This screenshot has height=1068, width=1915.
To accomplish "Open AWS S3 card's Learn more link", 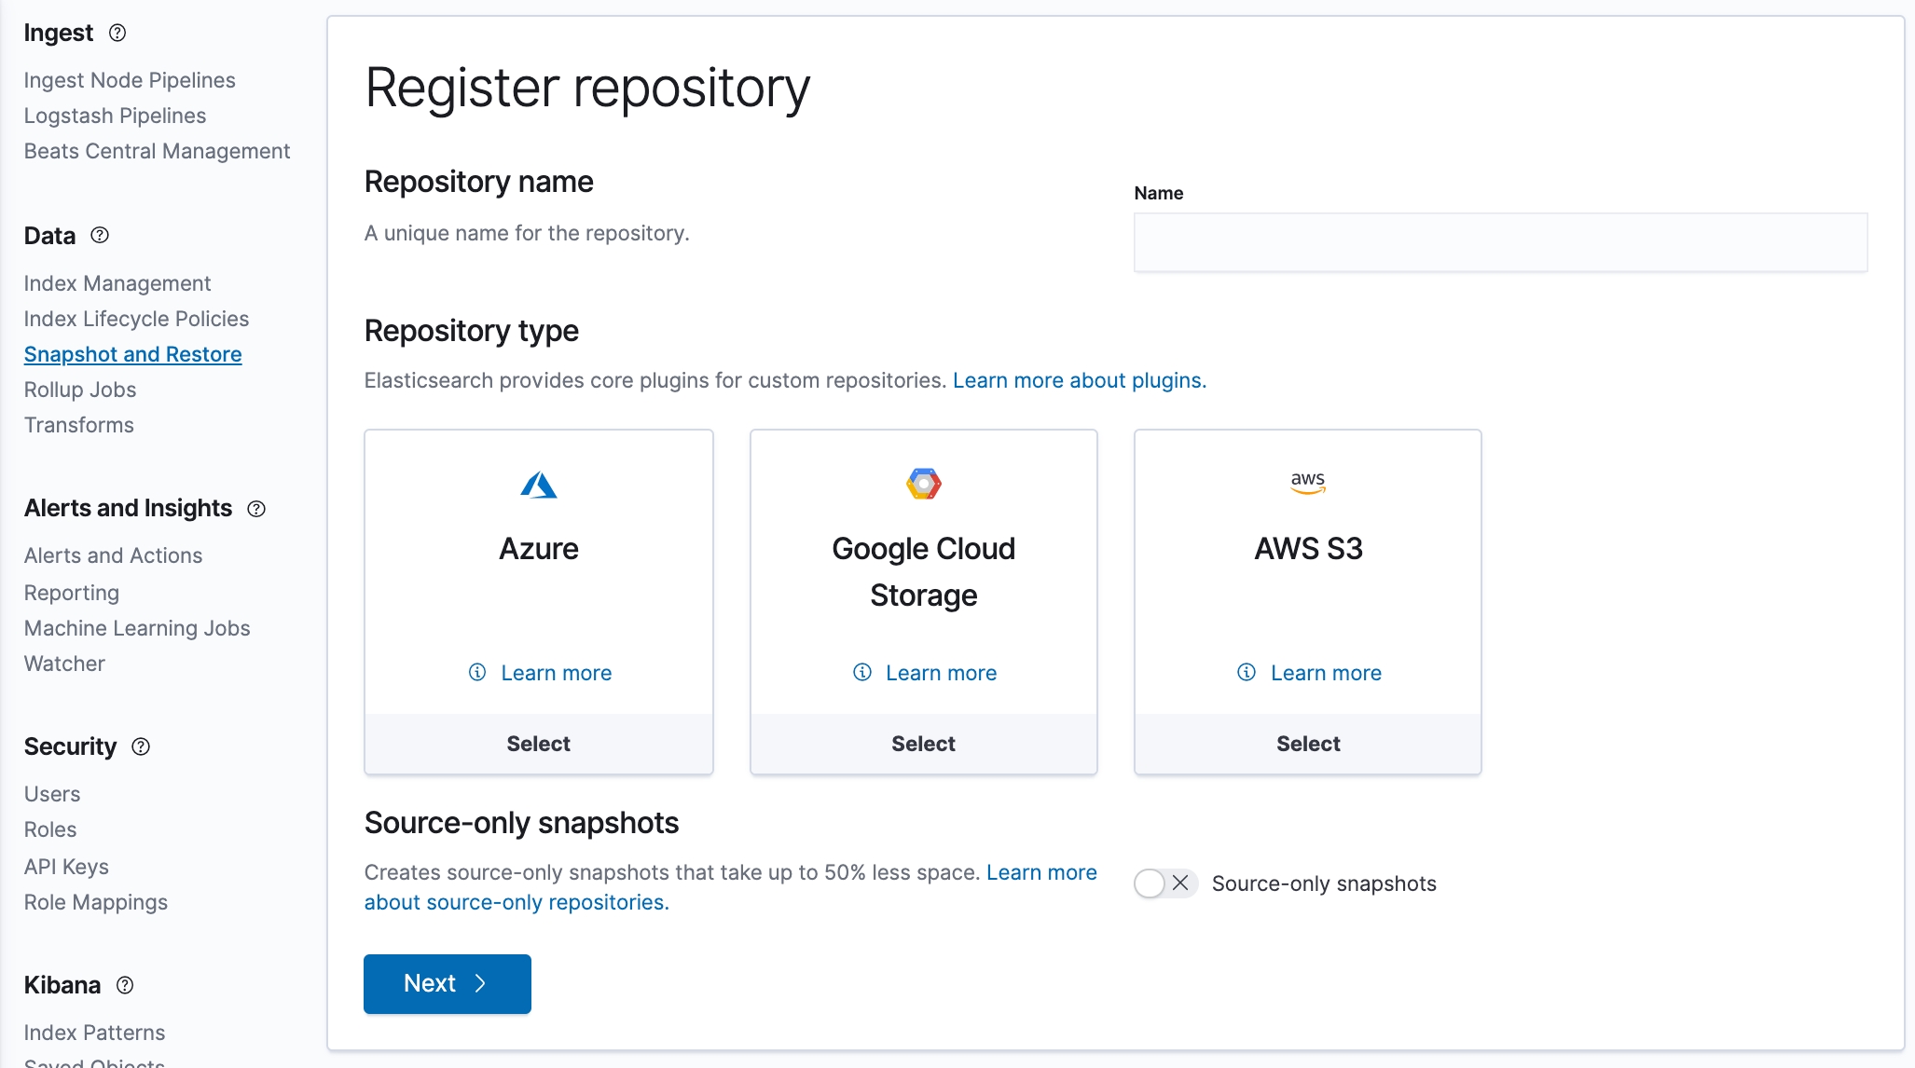I will click(1325, 673).
